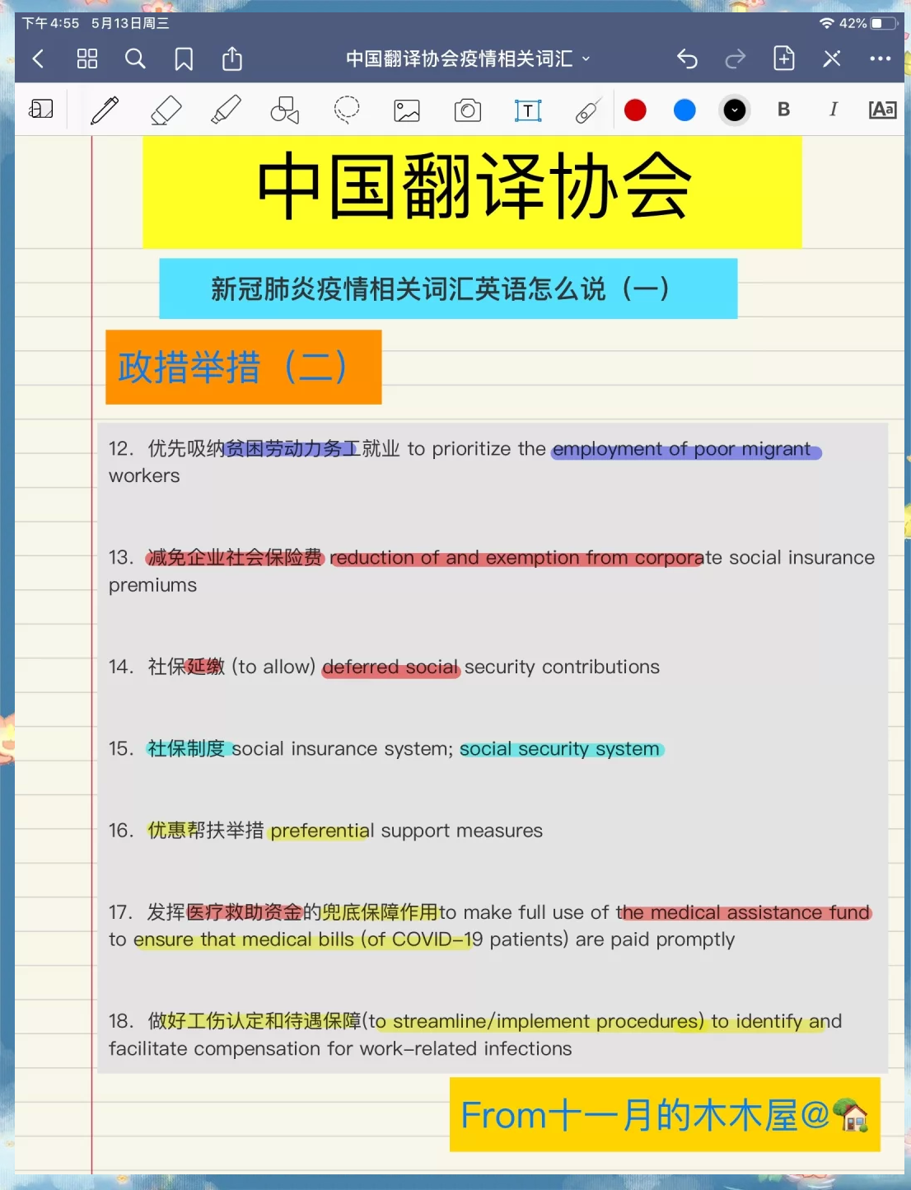Open the black pen color options chevron
Image resolution: width=911 pixels, height=1190 pixels.
click(x=734, y=110)
